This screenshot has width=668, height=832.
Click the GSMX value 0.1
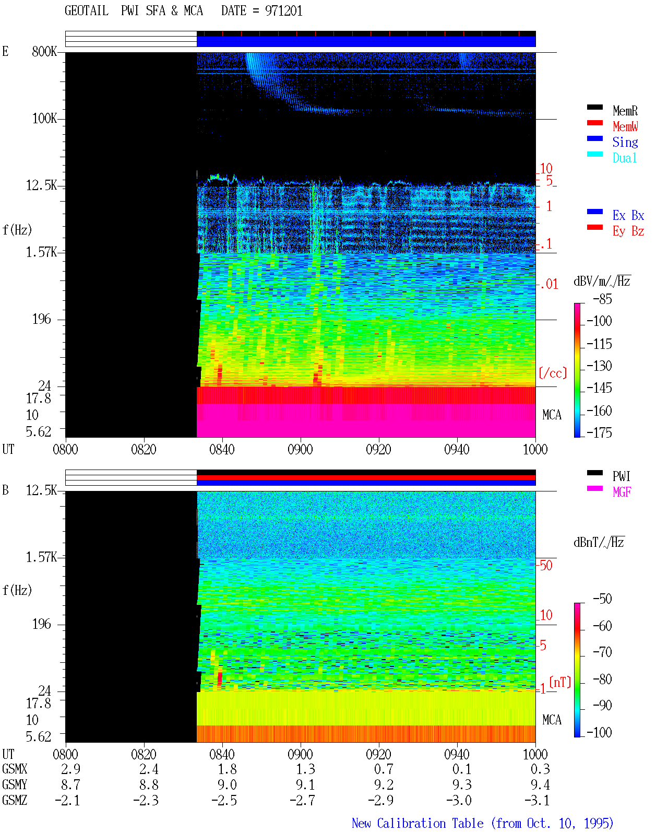pos(462,769)
